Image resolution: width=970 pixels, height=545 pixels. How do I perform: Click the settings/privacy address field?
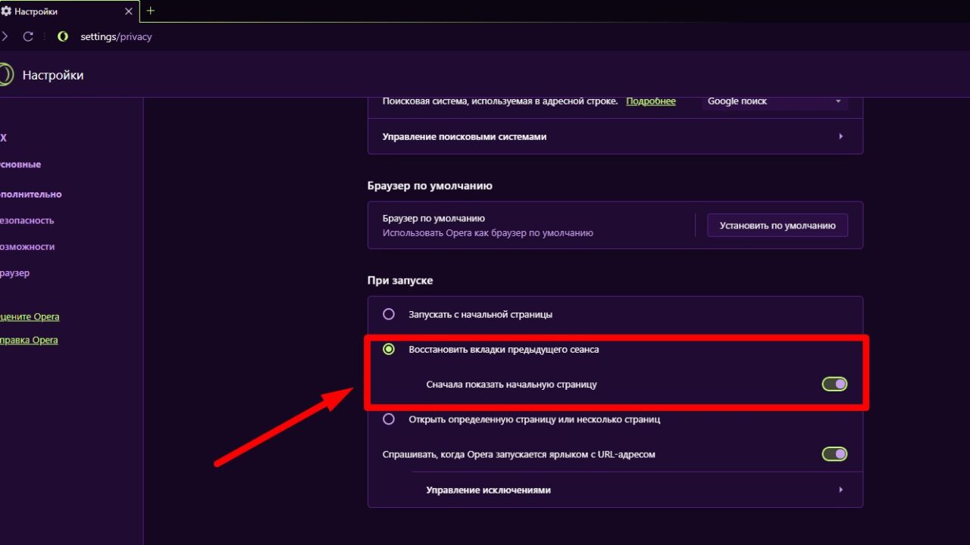coord(116,36)
